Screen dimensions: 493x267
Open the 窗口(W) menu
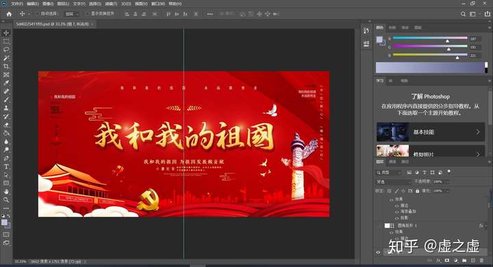click(x=158, y=4)
